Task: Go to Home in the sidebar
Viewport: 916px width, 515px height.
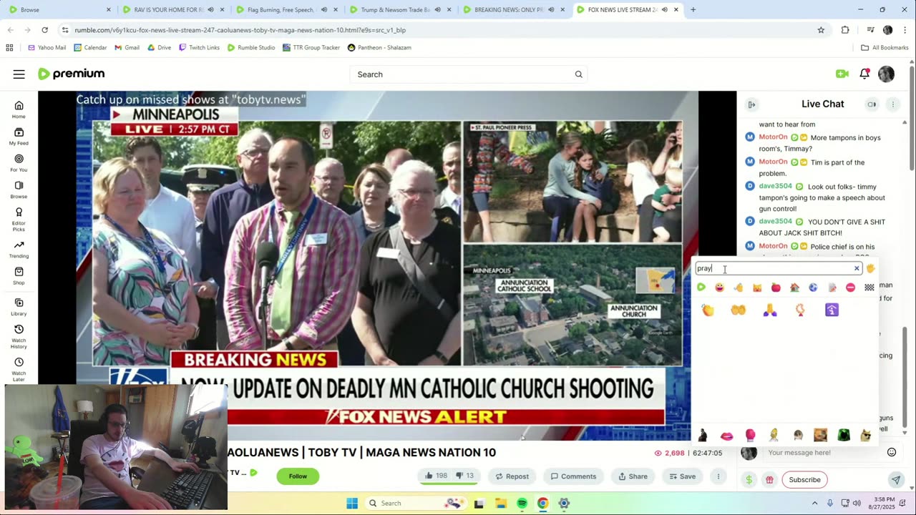Action: (19, 109)
